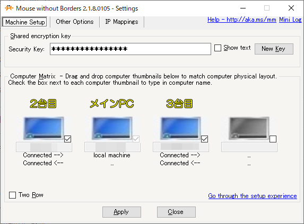This screenshot has width=304, height=224.
Task: Toggle the Show text checkbox
Action: (x=218, y=48)
